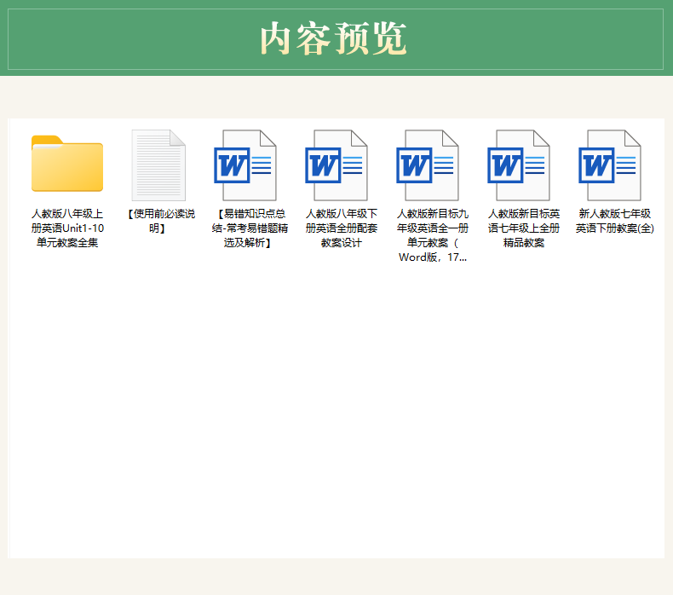Click the 内容预览 header title
Screen dimensions: 673x595
pyautogui.click(x=333, y=38)
